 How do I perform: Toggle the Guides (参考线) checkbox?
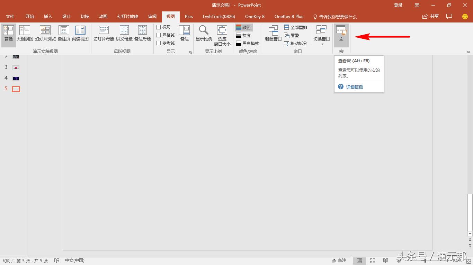pyautogui.click(x=159, y=43)
